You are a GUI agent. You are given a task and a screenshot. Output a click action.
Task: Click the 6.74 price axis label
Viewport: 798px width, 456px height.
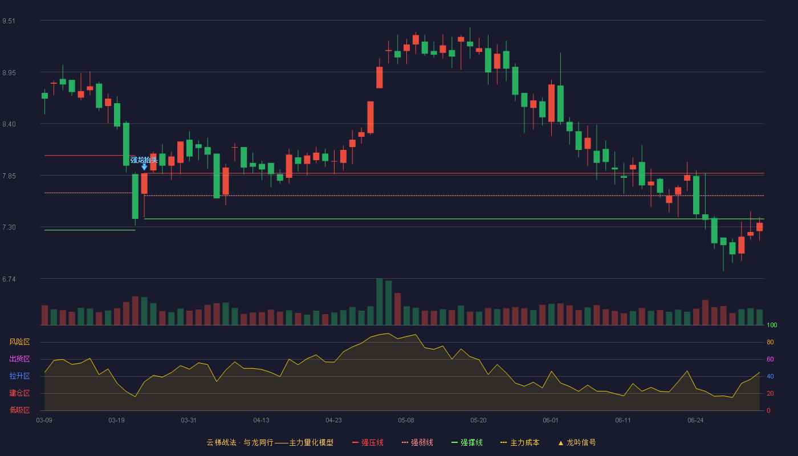pos(9,279)
